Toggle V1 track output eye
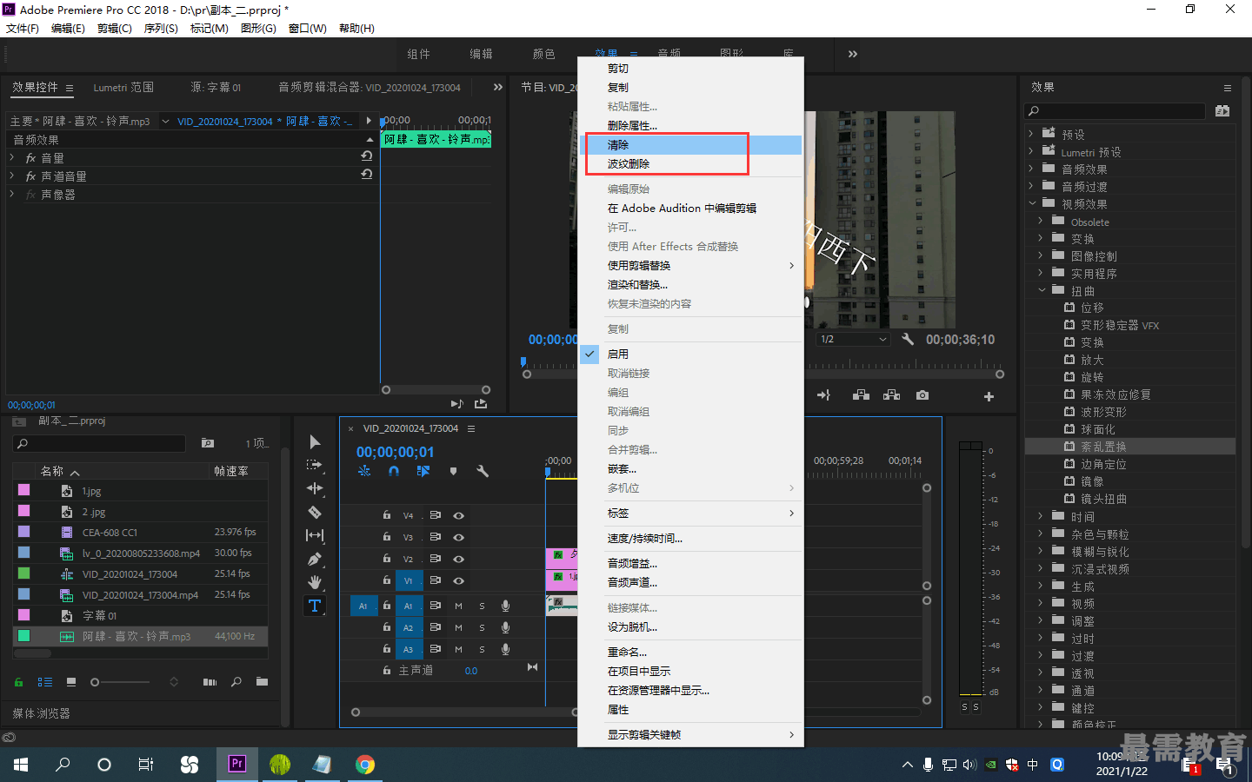Screen dimensions: 1252x782 tap(458, 580)
